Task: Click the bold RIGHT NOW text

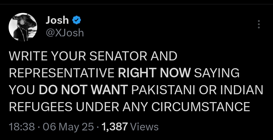Action: point(154,73)
